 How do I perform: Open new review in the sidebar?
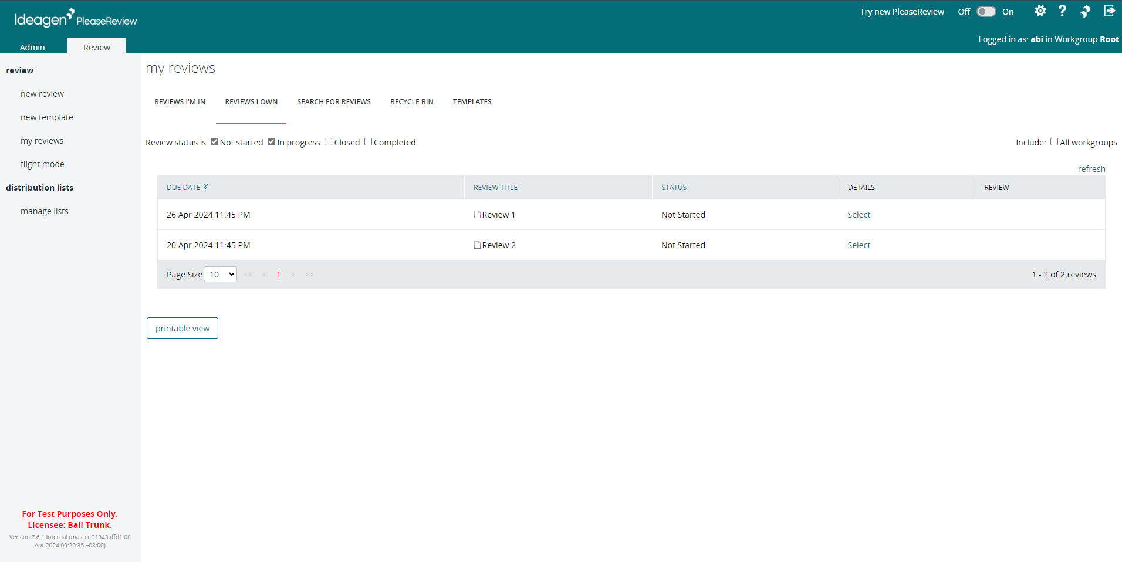pyautogui.click(x=42, y=94)
